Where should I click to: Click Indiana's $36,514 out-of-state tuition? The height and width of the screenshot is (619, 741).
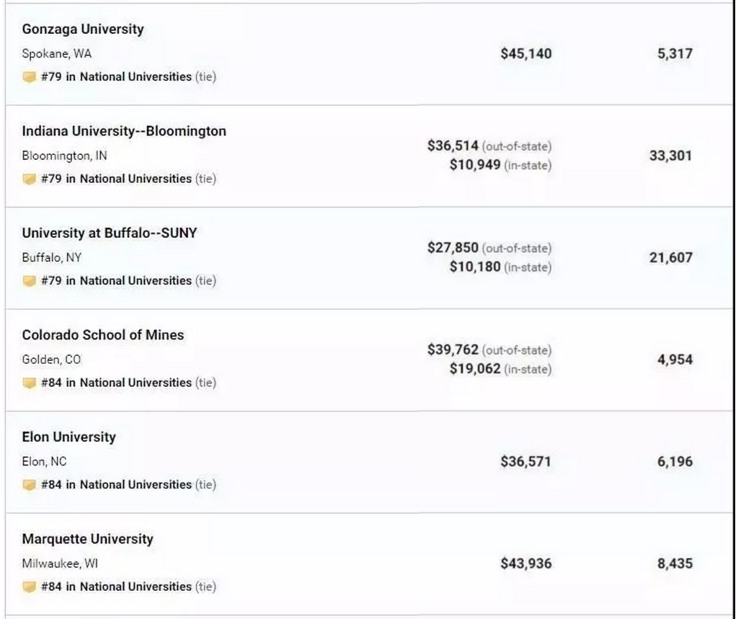click(x=453, y=146)
